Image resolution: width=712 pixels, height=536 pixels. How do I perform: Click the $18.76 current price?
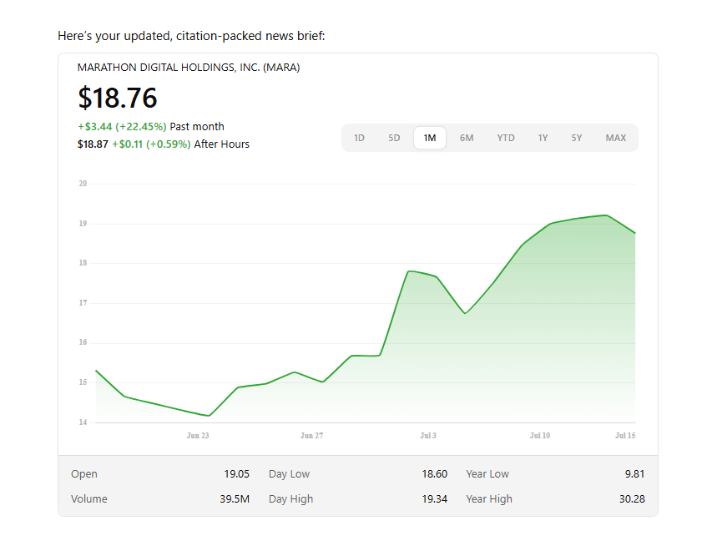[118, 99]
